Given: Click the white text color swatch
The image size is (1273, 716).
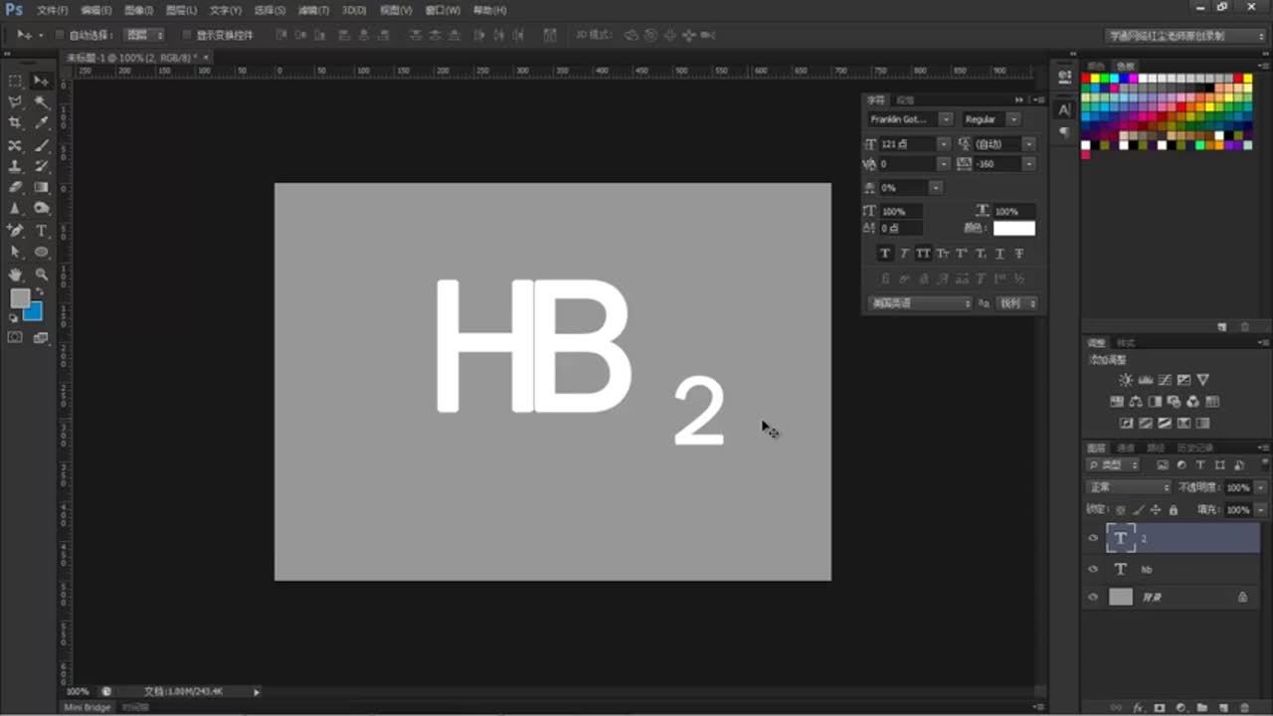Looking at the screenshot, I should (1013, 229).
